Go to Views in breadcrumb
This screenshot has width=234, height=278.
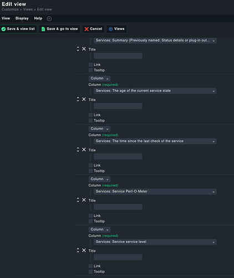click(x=28, y=9)
